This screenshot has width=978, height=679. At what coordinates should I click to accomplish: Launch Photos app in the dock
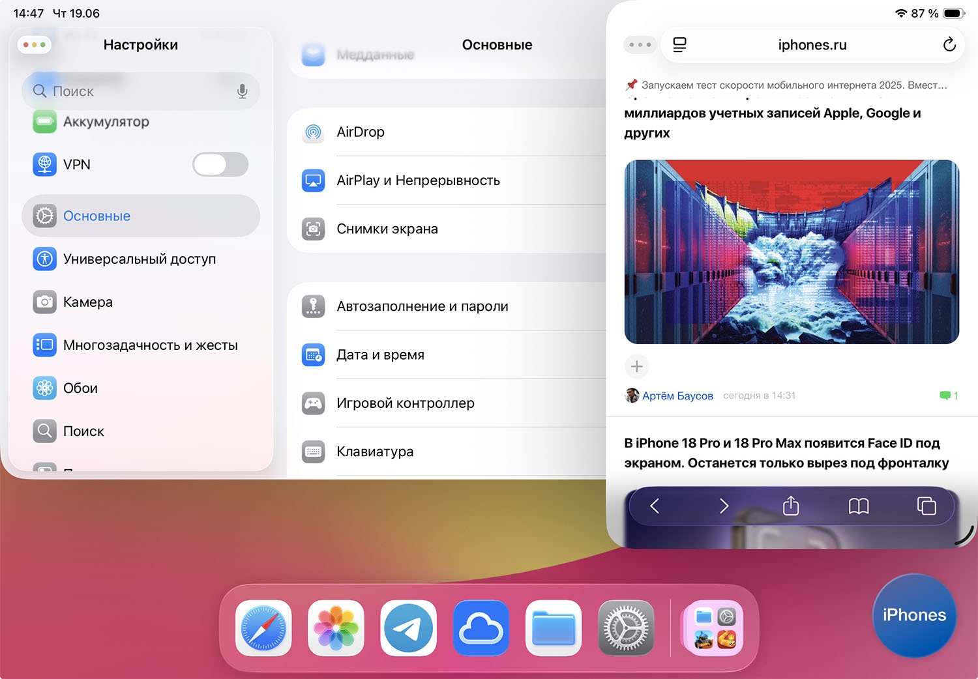pos(336,628)
